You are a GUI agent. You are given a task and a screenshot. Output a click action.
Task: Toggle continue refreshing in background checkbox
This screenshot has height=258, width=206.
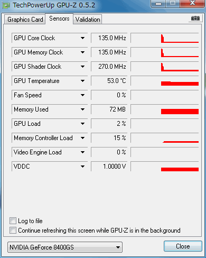point(13,231)
